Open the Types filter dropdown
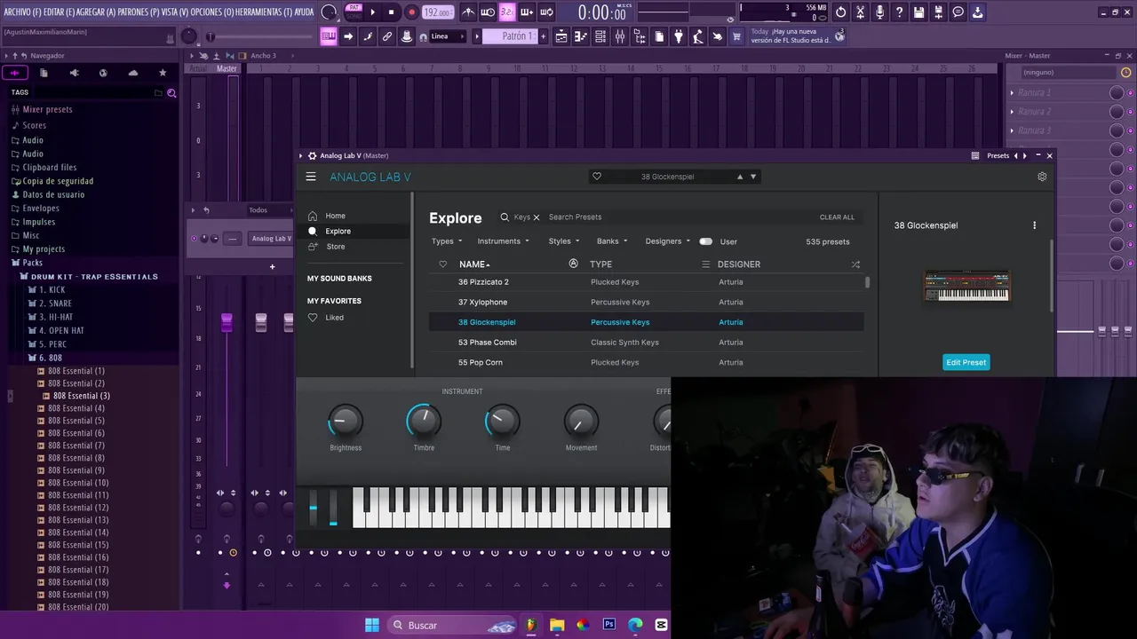Screen dimensions: 1137x639 447,241
